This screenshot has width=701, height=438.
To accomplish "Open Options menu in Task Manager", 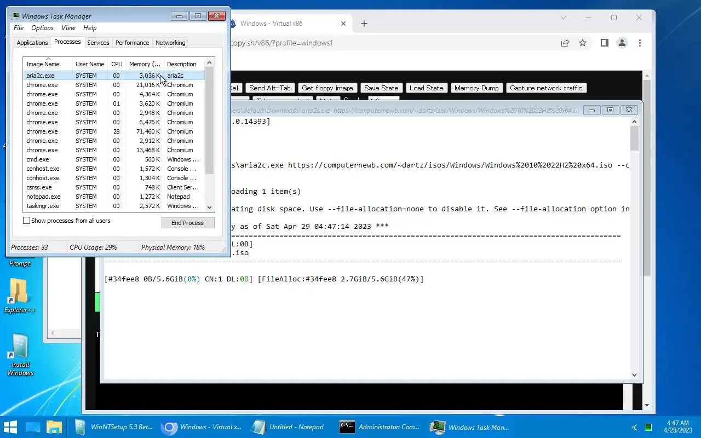I will click(x=42, y=28).
